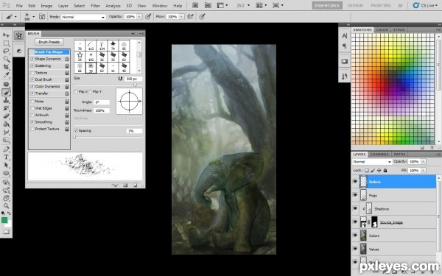This screenshot has width=442, height=276.
Task: Select the Quick Selection tool
Action: pyautogui.click(x=6, y=59)
